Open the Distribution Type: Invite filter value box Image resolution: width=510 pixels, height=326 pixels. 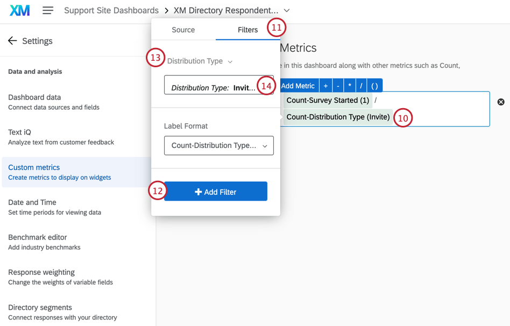(x=213, y=87)
